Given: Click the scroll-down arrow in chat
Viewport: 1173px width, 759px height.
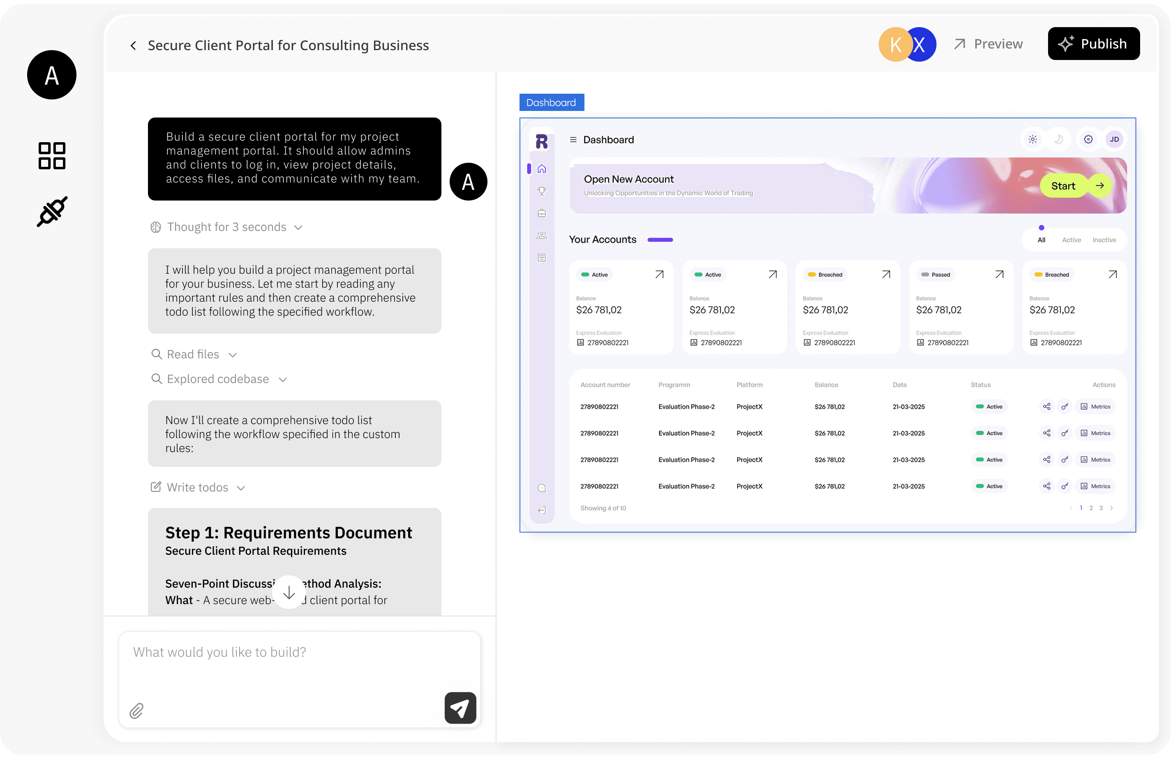Looking at the screenshot, I should 289,592.
